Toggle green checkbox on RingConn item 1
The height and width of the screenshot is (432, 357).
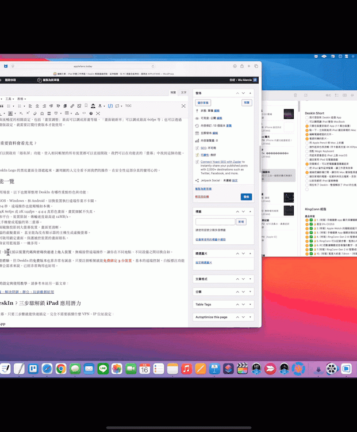(x=311, y=220)
